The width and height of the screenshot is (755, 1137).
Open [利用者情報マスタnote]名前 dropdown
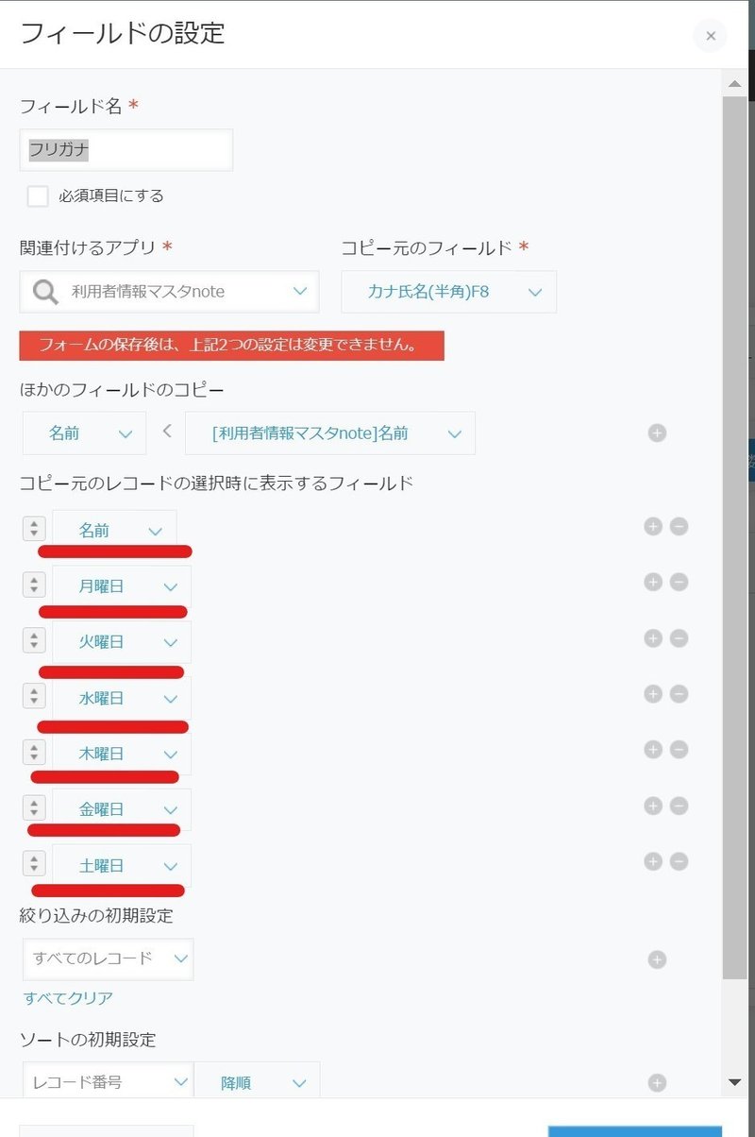329,433
